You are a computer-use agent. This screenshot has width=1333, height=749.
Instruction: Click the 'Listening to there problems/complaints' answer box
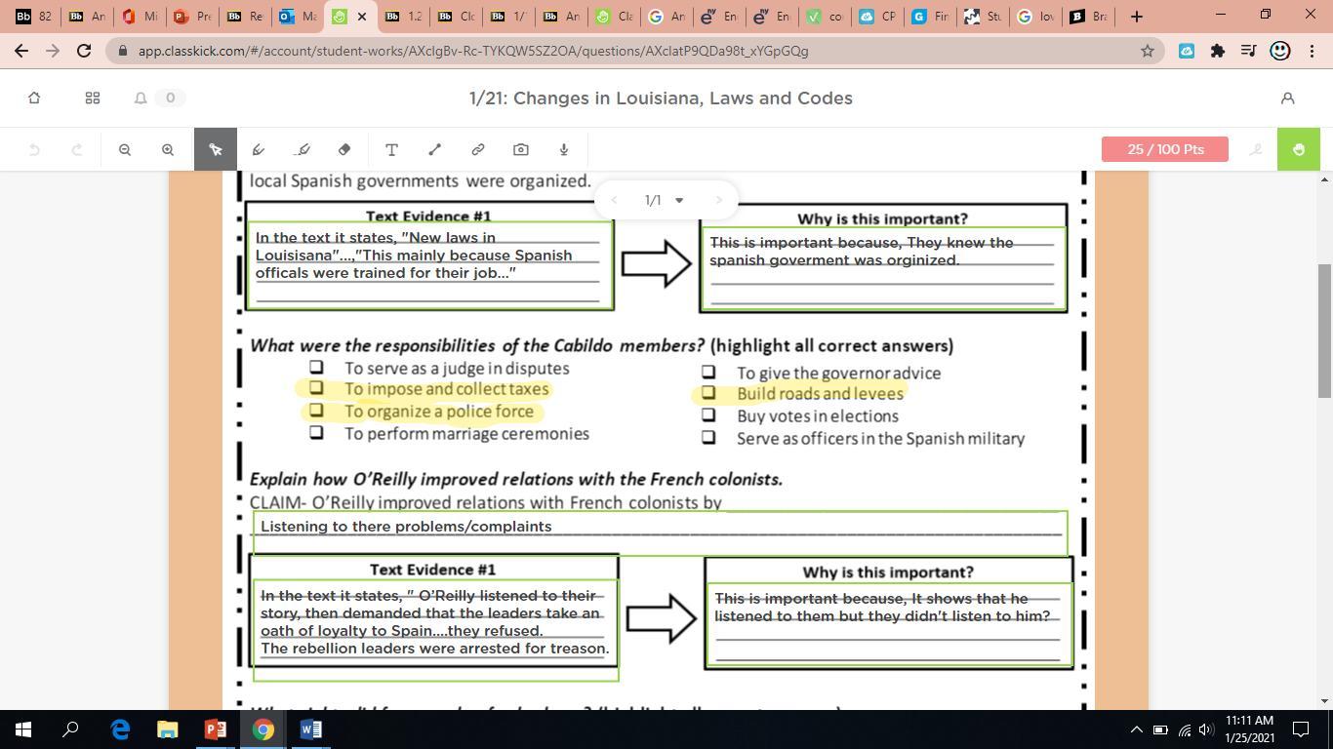[660, 532]
